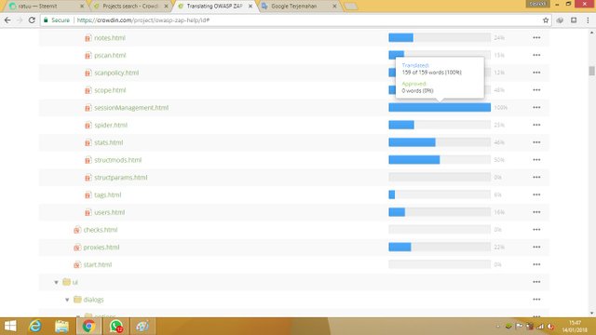Go back in browser history
The height and width of the screenshot is (335, 596).
(x=7, y=20)
